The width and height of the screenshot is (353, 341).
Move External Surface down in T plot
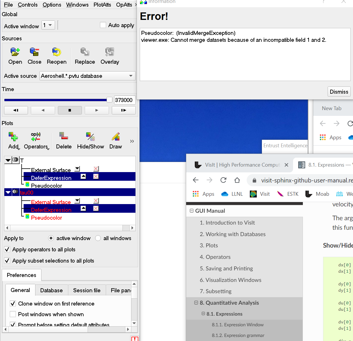(77, 169)
